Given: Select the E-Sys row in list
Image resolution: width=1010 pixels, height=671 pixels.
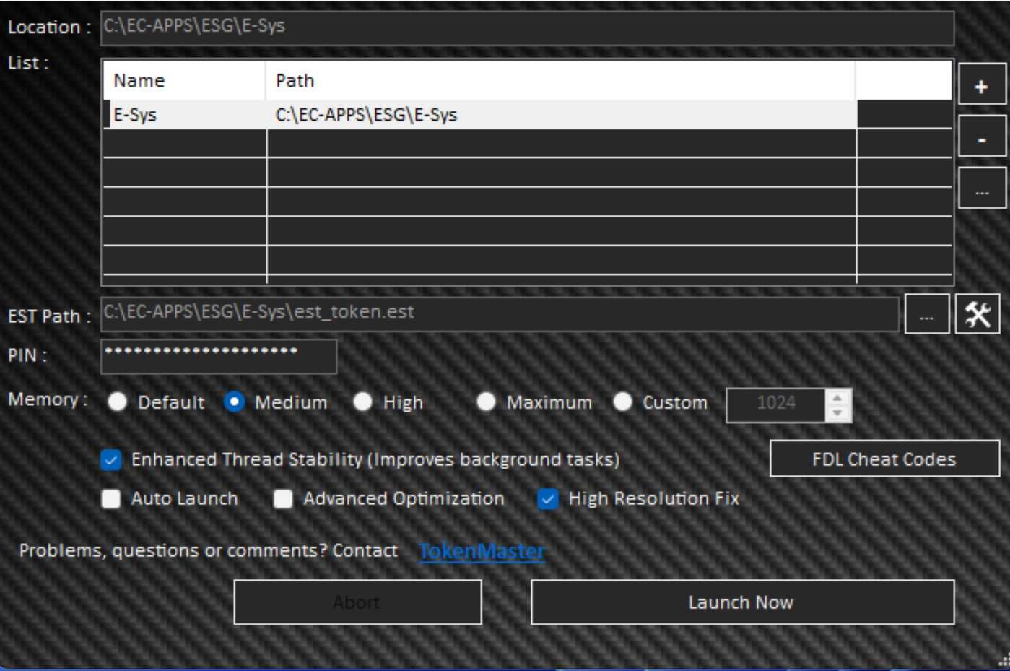Looking at the screenshot, I should [x=480, y=115].
